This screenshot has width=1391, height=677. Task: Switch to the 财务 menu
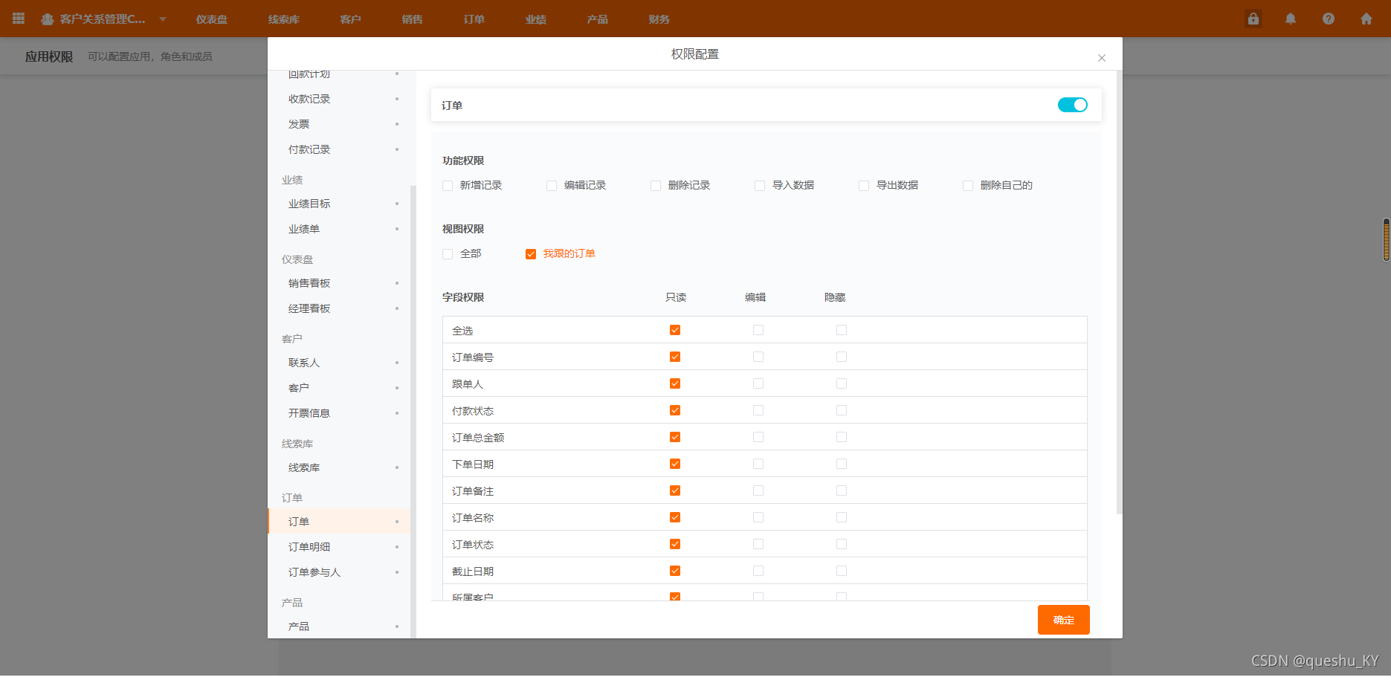click(657, 19)
